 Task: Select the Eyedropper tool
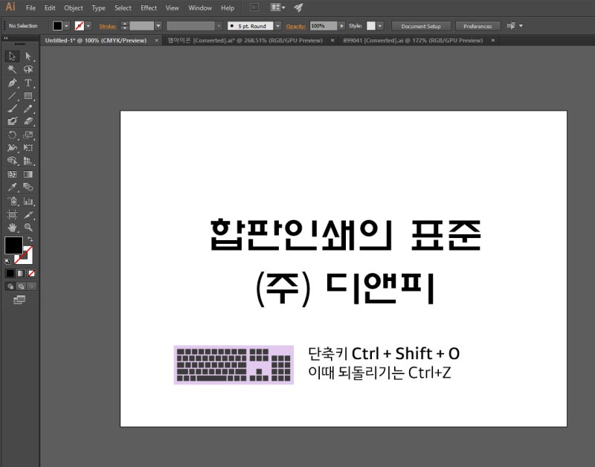click(x=12, y=187)
